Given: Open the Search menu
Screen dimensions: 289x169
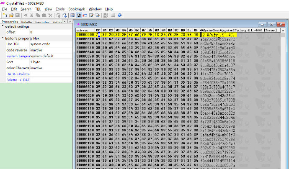Looking at the screenshot, I should pos(26,9).
